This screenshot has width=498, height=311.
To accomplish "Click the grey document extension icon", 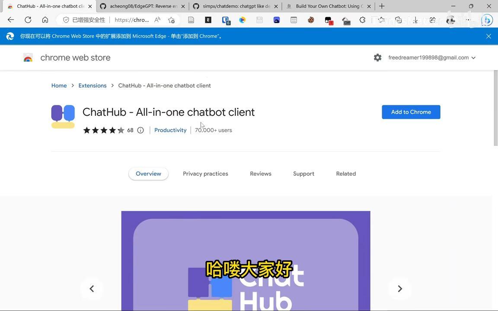I will 191,20.
